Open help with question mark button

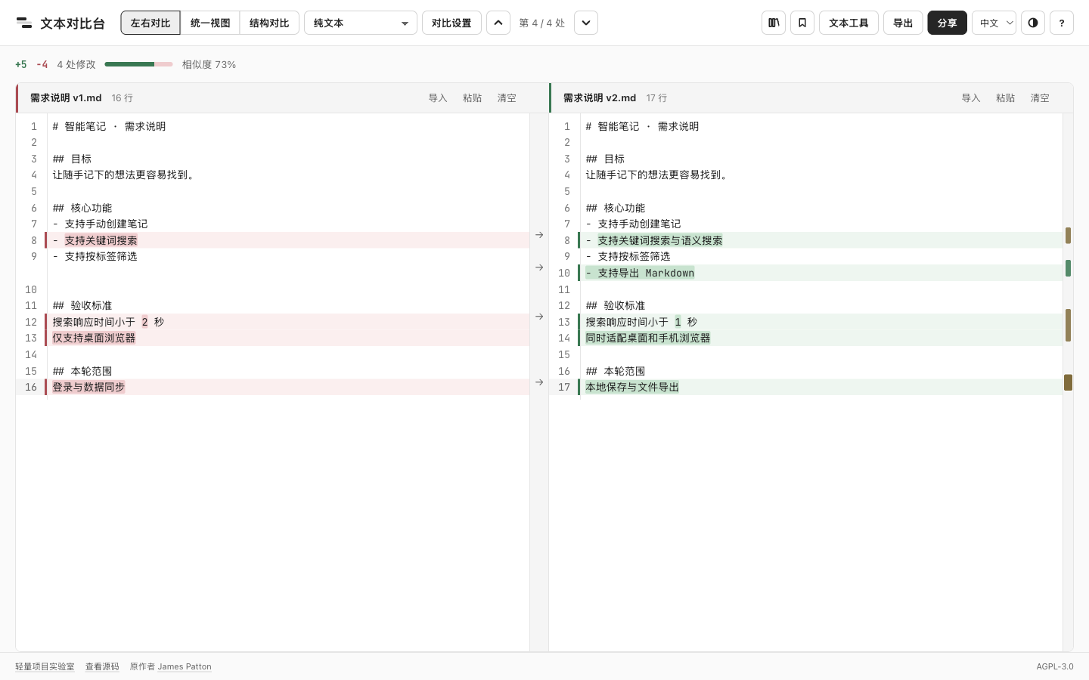[1062, 23]
